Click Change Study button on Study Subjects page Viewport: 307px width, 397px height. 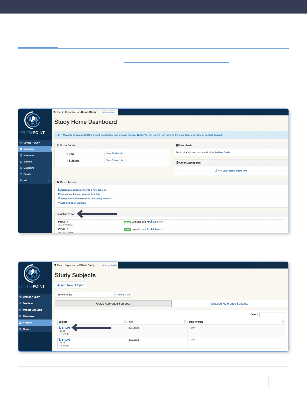[109, 265]
